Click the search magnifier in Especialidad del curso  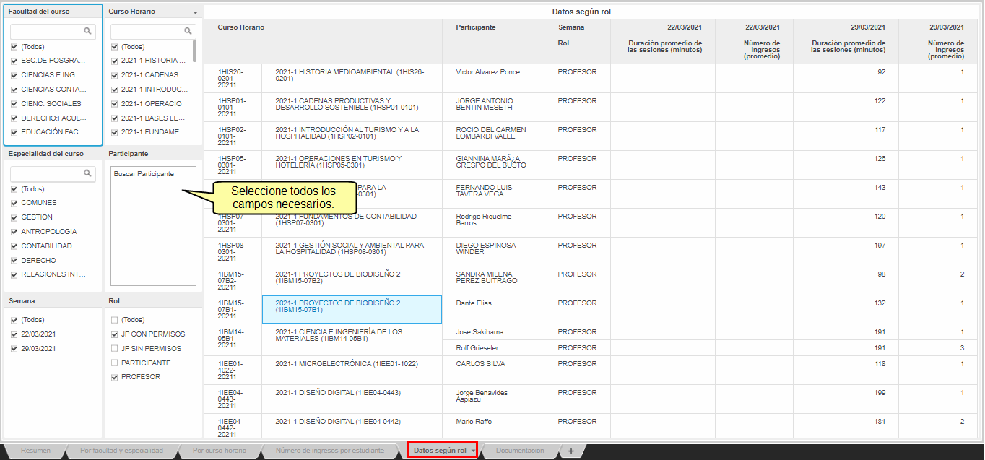coord(87,173)
